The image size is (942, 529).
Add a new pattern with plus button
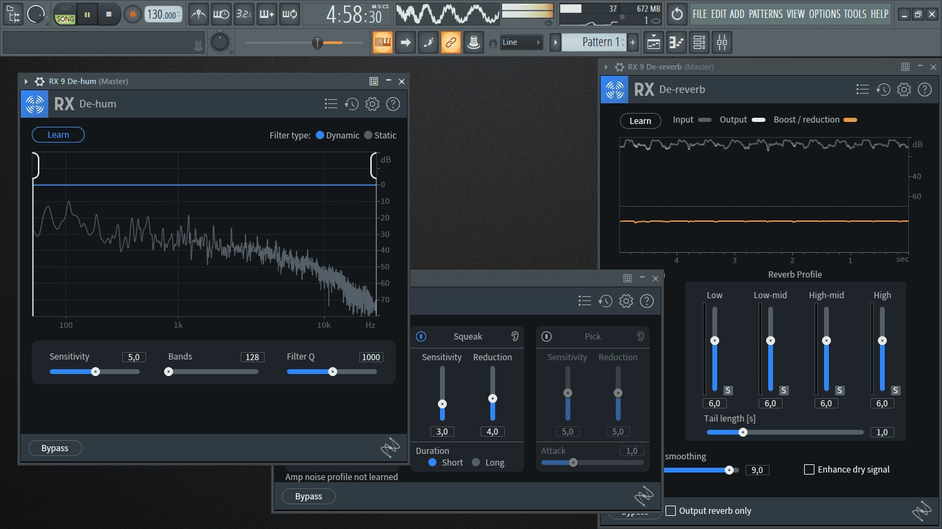(632, 42)
